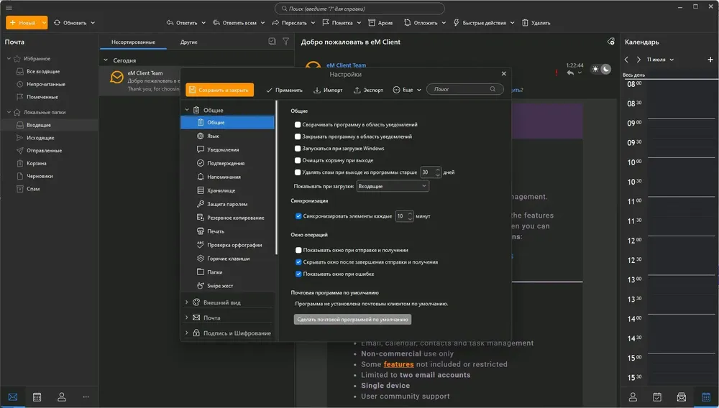Check Очищать корзину при выходе

tap(298, 160)
